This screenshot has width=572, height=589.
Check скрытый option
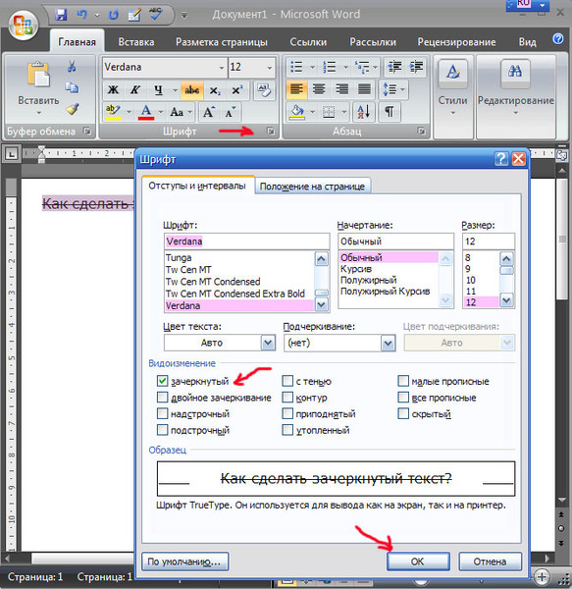pos(403,414)
